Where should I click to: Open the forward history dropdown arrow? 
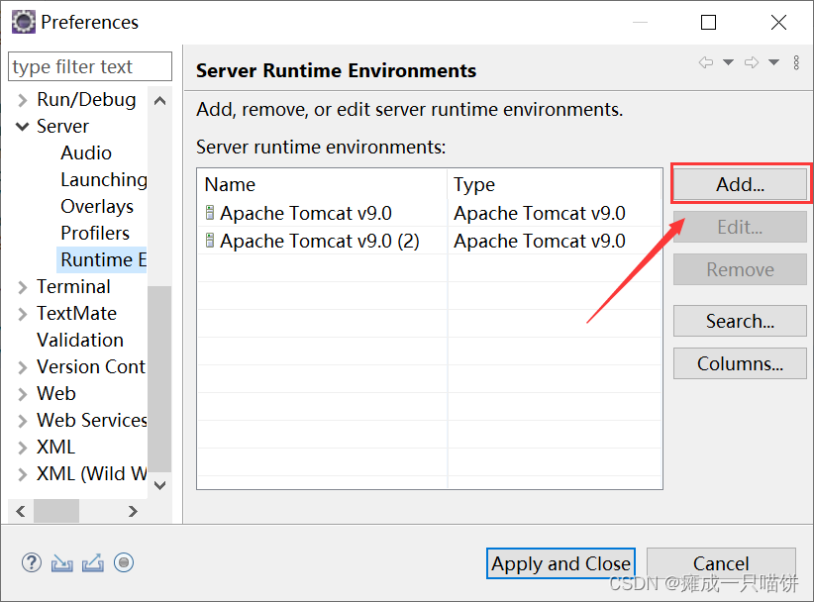774,62
